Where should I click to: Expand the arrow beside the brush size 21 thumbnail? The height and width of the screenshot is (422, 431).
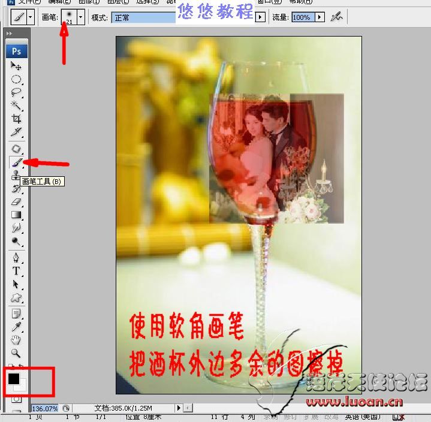point(81,17)
